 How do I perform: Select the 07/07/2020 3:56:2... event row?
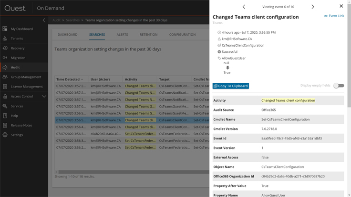132,148
